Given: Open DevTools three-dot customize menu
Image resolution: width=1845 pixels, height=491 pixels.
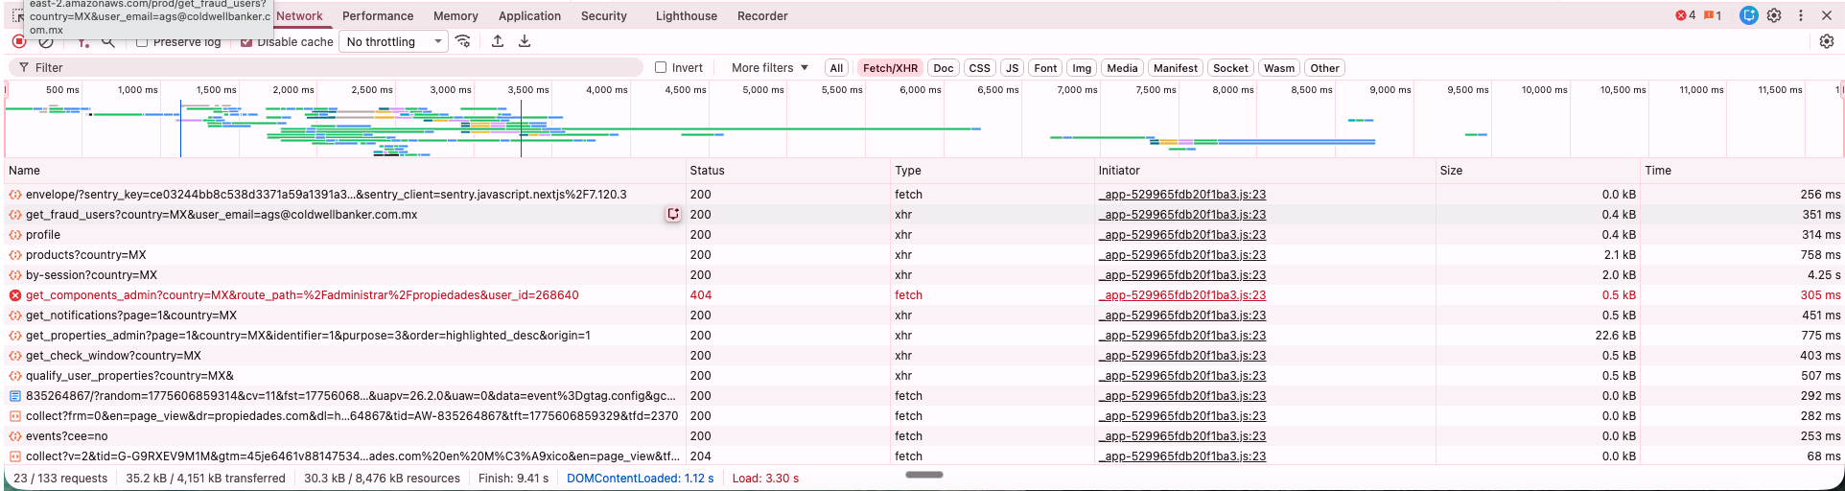Looking at the screenshot, I should pos(1800,15).
